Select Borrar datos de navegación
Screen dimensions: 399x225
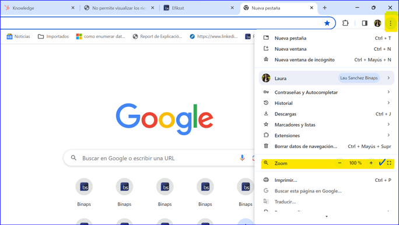tap(327, 146)
